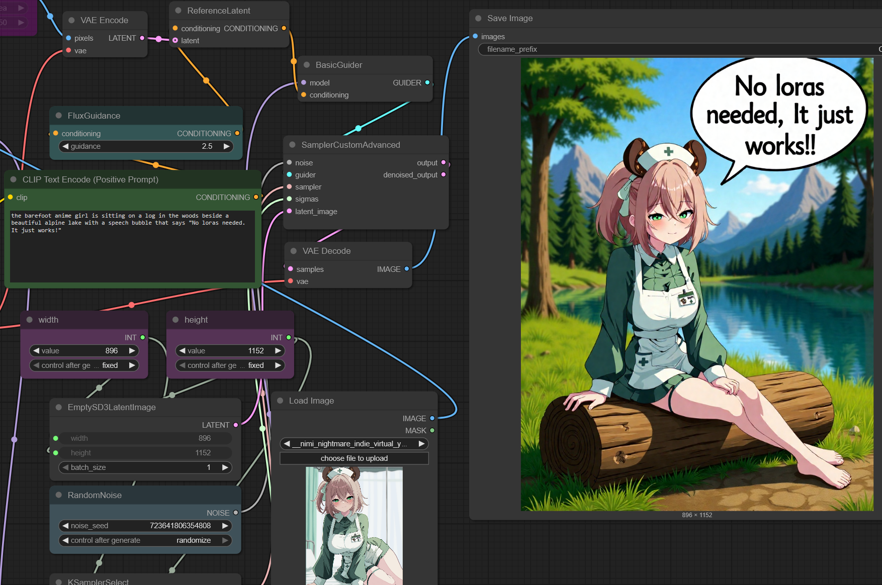Decrease noise_seed with left arrow
This screenshot has height=585, width=882.
65,526
